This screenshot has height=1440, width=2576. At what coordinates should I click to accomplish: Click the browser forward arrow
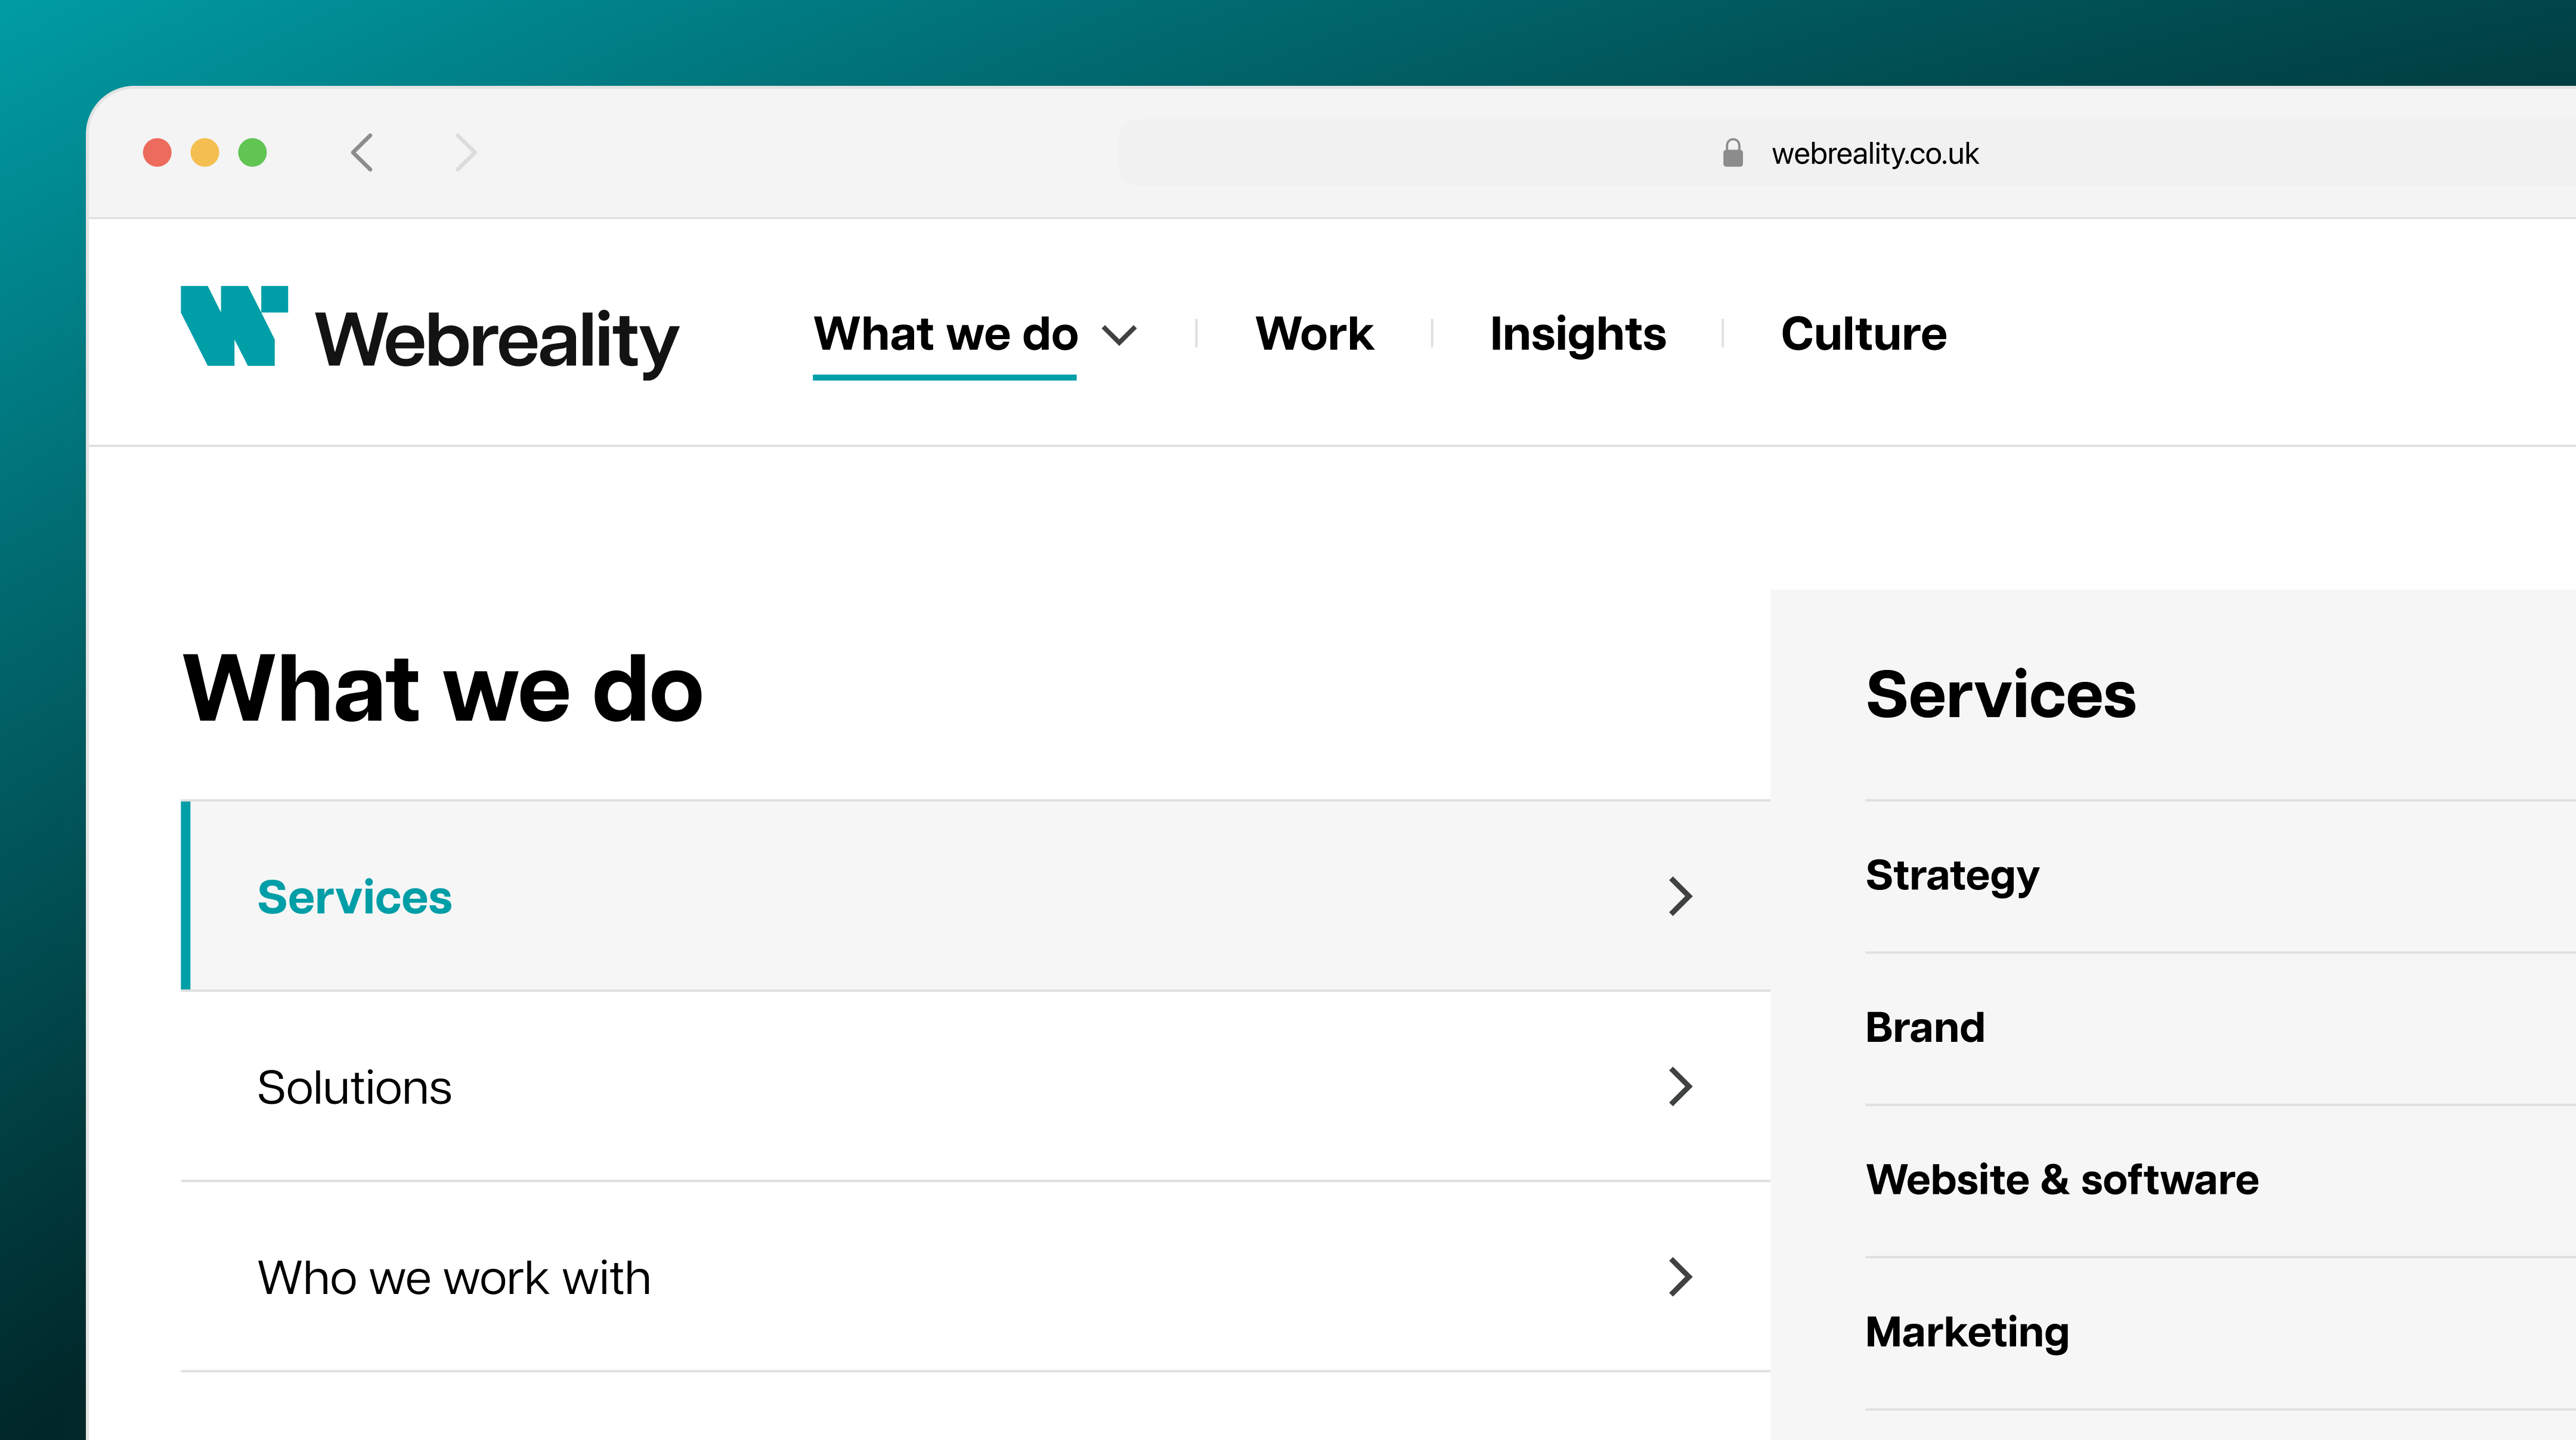pyautogui.click(x=465, y=153)
